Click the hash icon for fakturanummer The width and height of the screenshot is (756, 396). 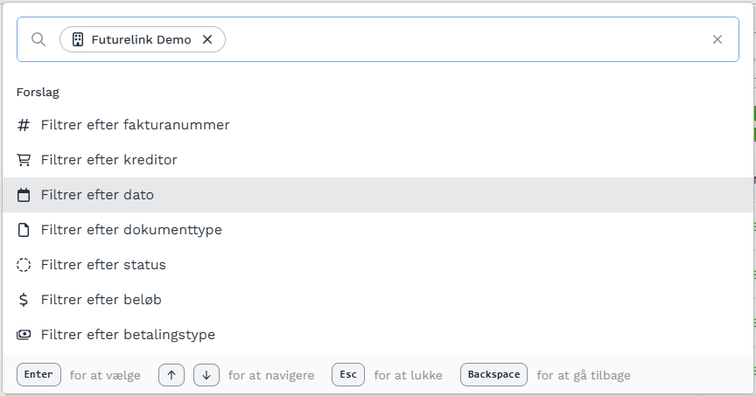[x=24, y=125]
